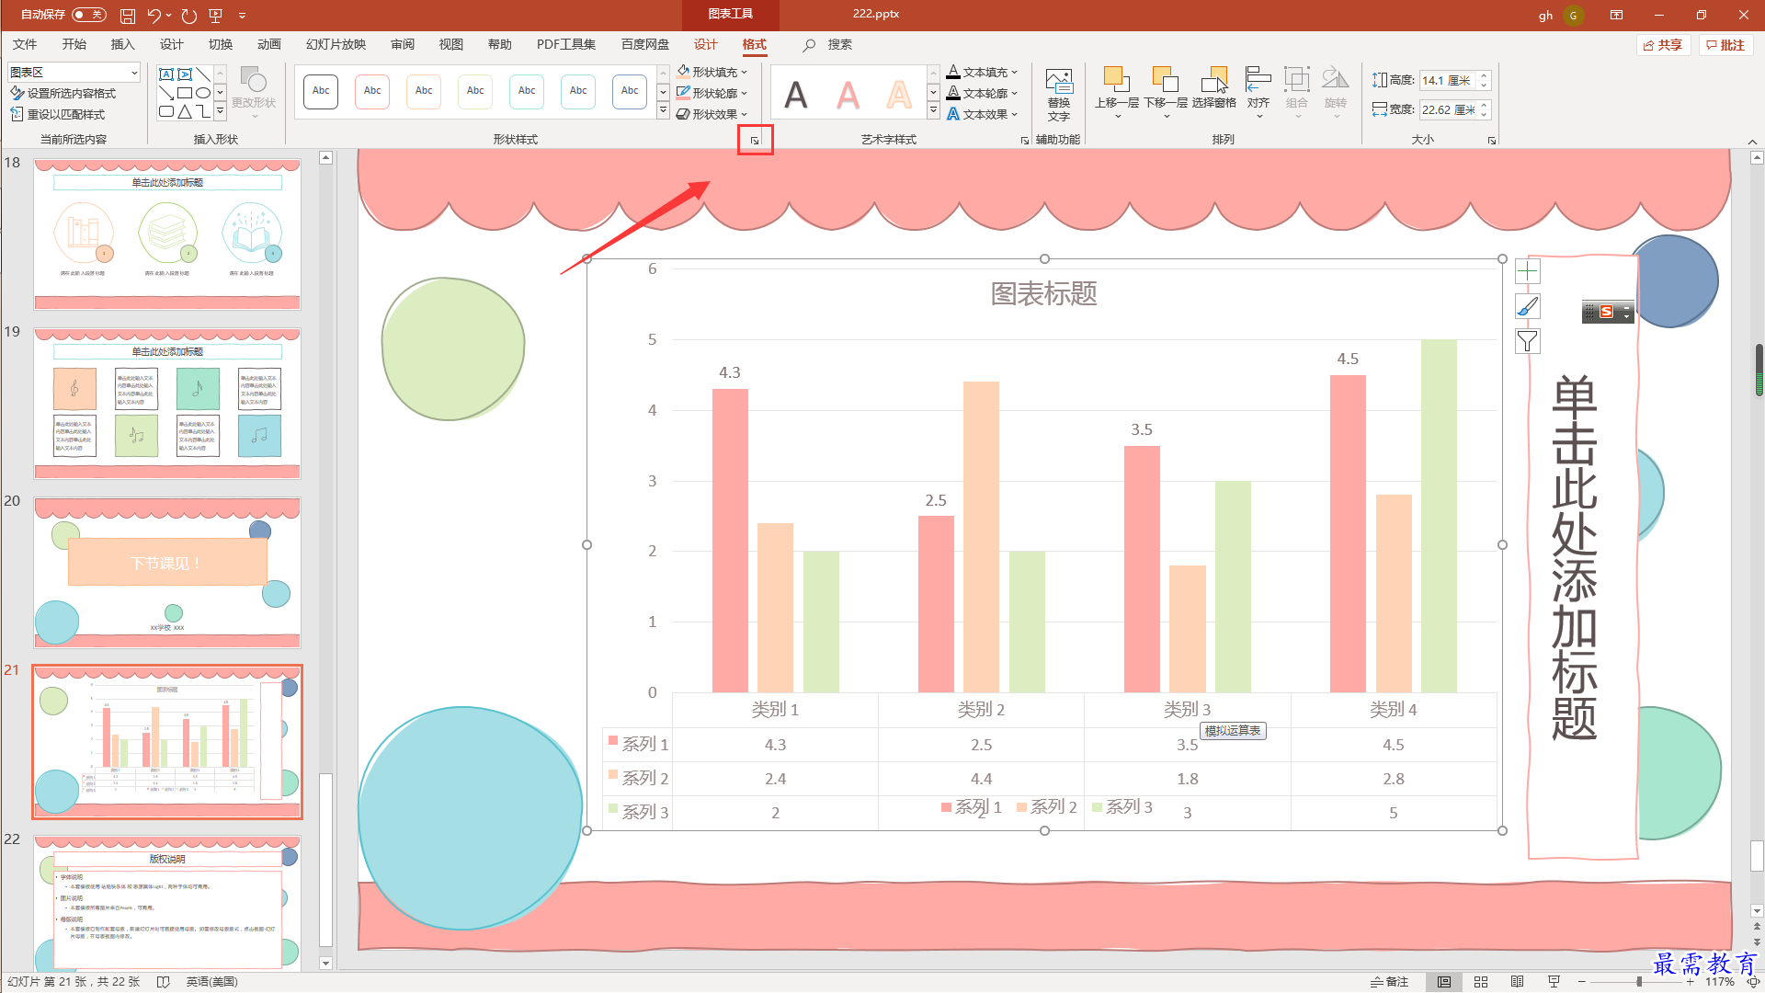The height and width of the screenshot is (993, 1765).
Task: Switch to the 动画 tab
Action: pos(268,44)
